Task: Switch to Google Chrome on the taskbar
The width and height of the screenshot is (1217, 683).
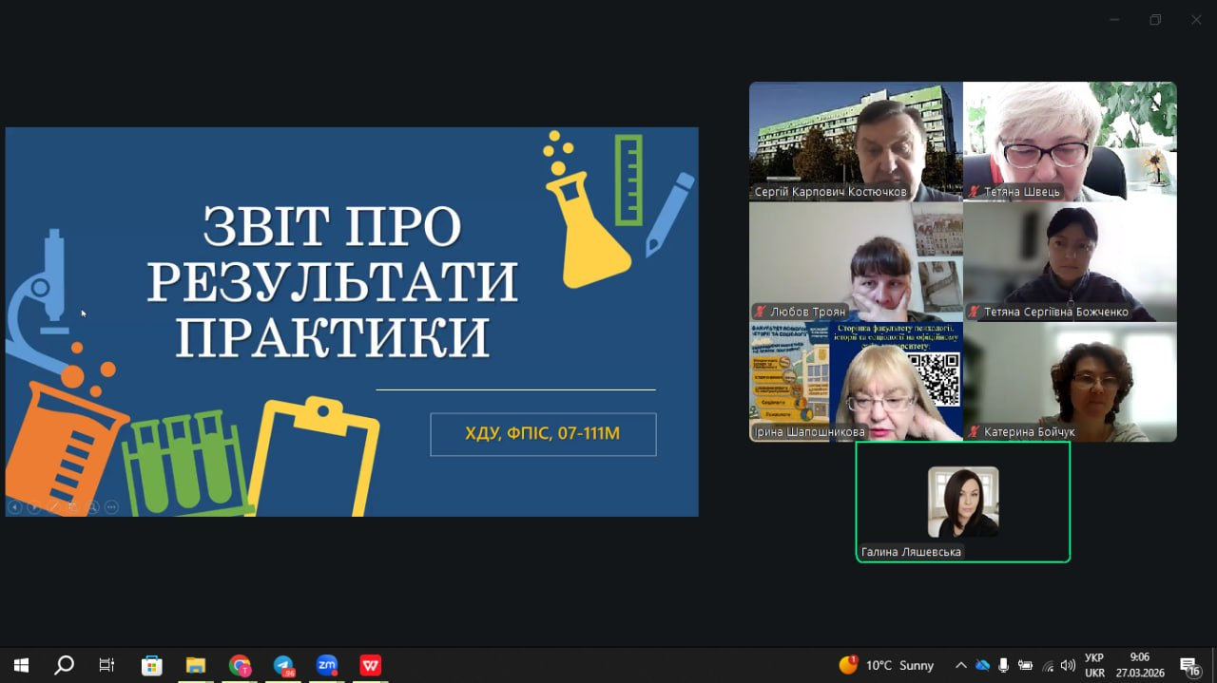Action: pyautogui.click(x=240, y=665)
